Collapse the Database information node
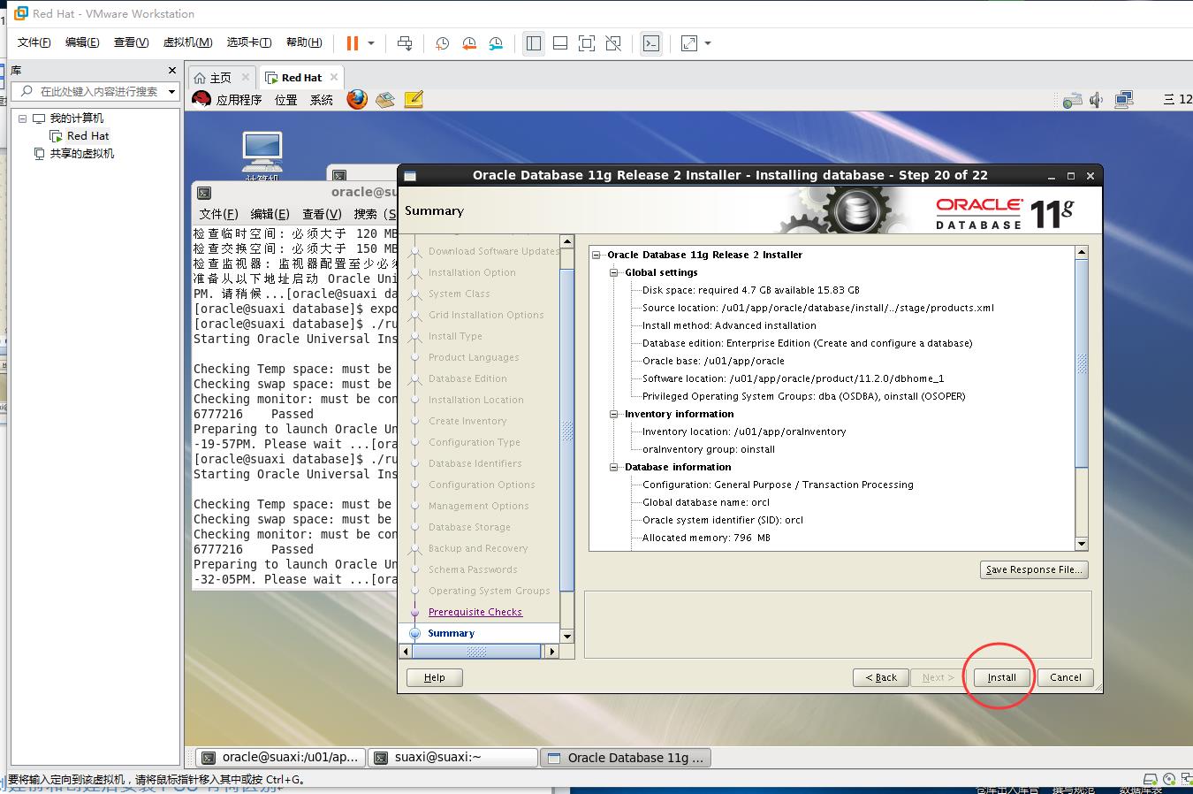Viewport: 1193px width, 794px height. click(614, 467)
